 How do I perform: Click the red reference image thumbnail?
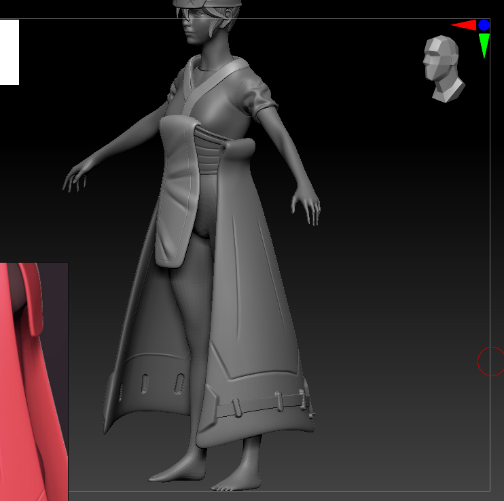[34, 382]
